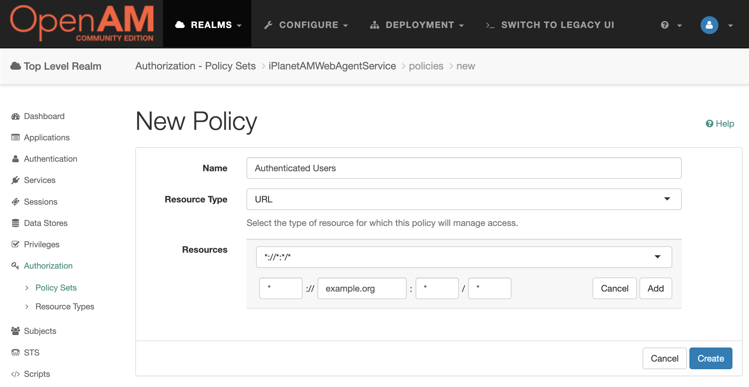Click the blue user avatar icon
Viewport: 749px width, 387px height.
tap(709, 25)
